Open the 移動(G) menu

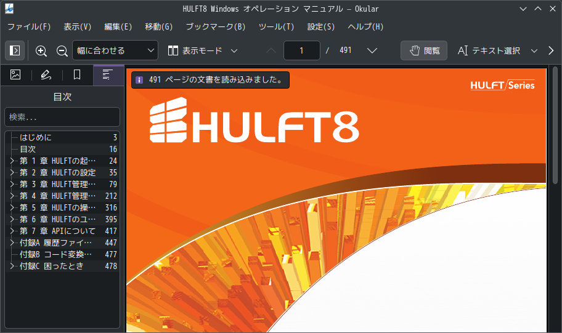[x=159, y=27]
